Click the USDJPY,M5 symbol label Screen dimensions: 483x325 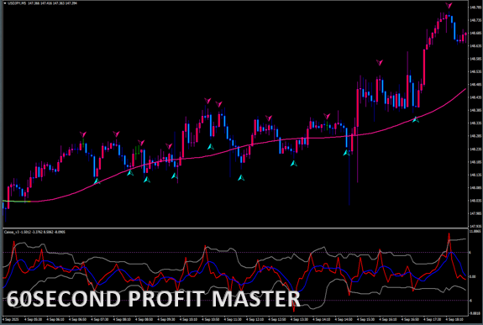point(17,3)
